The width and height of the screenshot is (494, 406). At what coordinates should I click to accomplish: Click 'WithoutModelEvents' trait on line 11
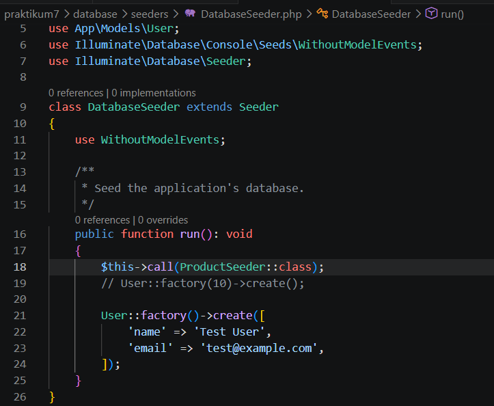[x=160, y=139]
